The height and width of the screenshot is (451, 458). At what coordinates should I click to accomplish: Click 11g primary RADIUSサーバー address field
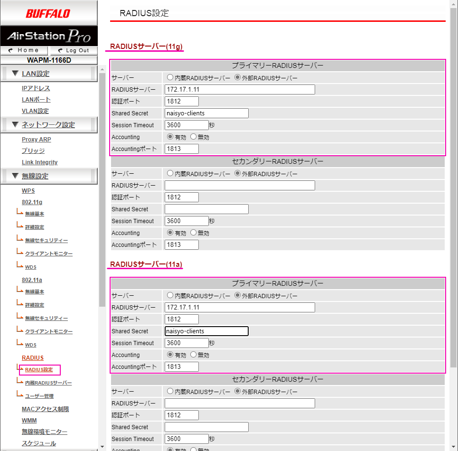(x=240, y=89)
